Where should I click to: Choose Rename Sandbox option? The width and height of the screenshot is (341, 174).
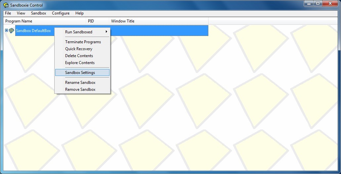[82, 83]
